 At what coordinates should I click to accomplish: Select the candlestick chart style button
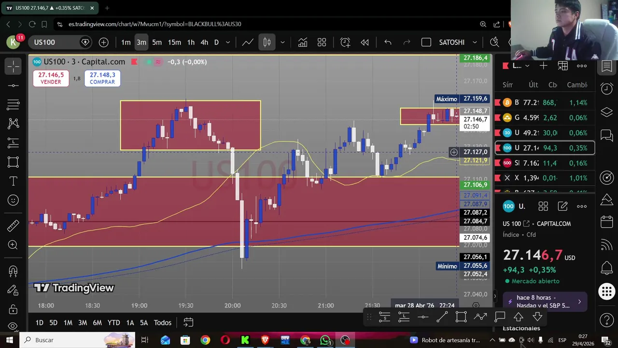267,43
